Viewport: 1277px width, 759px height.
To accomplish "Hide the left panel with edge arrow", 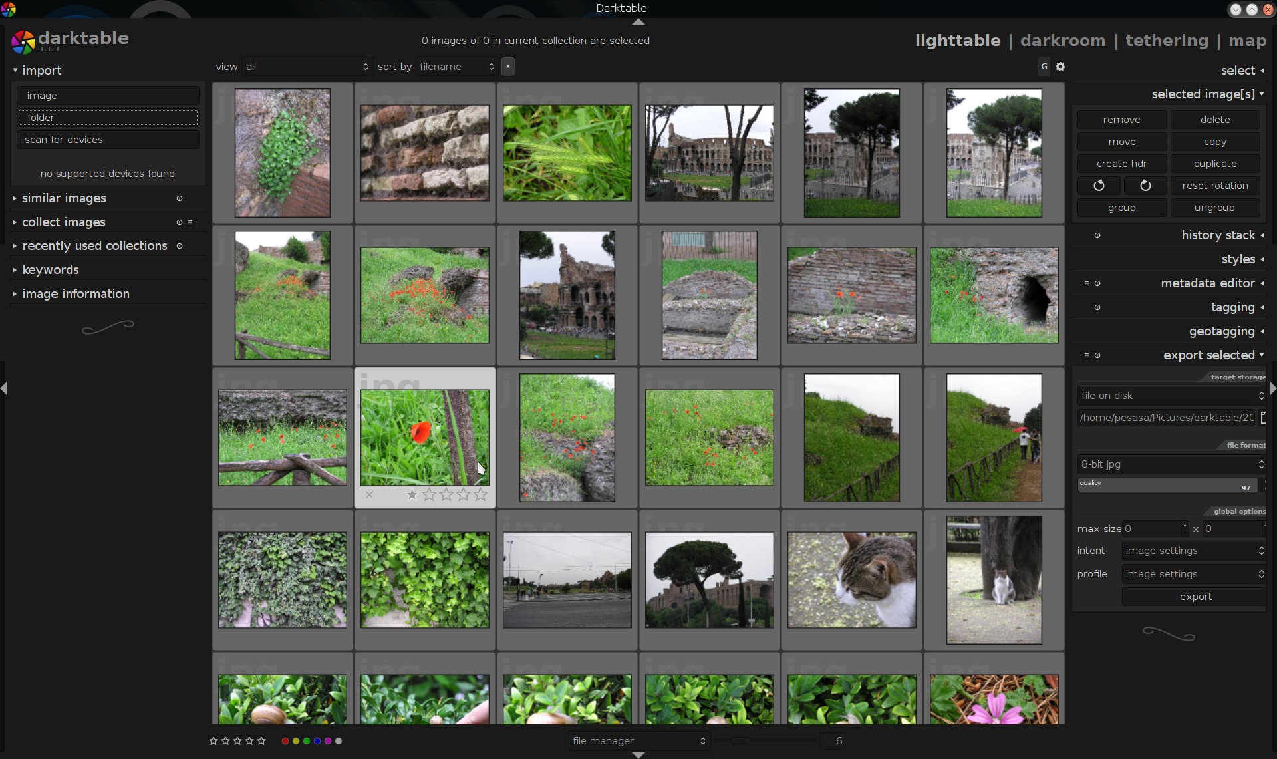I will pyautogui.click(x=4, y=388).
